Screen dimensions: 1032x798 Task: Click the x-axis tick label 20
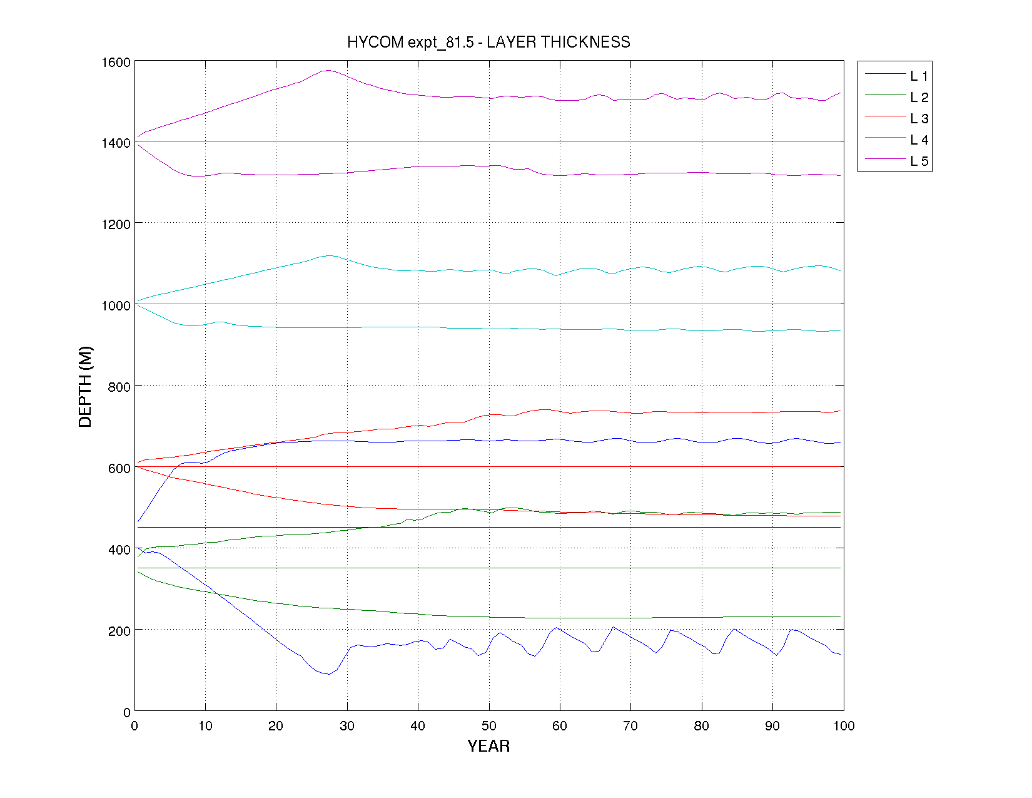click(x=276, y=726)
